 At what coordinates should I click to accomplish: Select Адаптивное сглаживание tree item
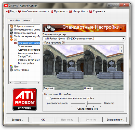29,50
